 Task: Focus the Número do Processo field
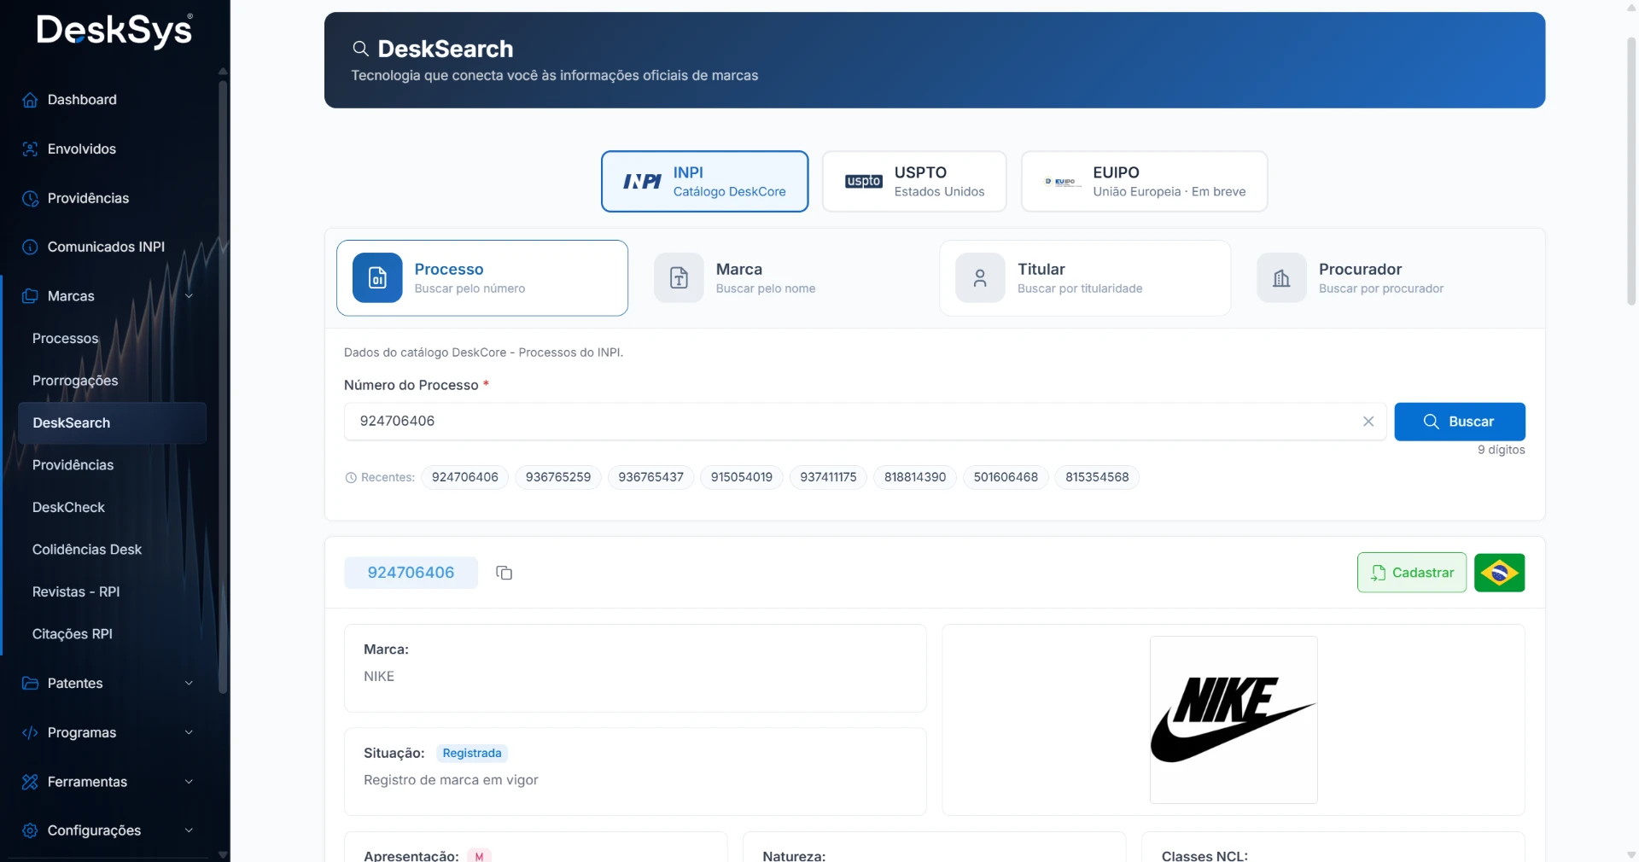point(866,422)
